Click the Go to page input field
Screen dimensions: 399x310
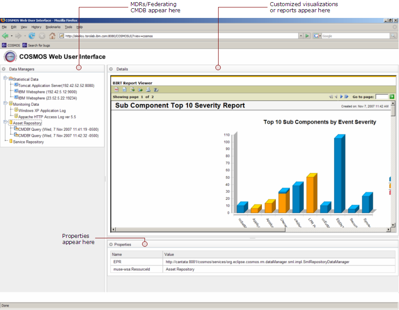pyautogui.click(x=381, y=97)
